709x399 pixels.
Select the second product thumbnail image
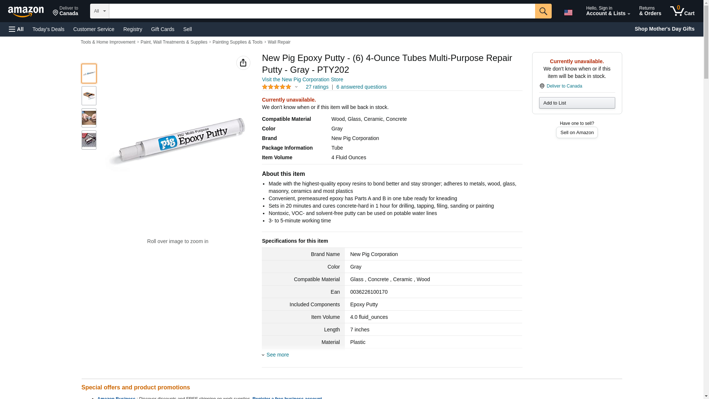pyautogui.click(x=89, y=96)
